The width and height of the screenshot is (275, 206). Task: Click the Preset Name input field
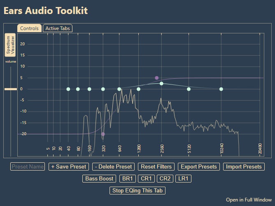pyautogui.click(x=28, y=167)
